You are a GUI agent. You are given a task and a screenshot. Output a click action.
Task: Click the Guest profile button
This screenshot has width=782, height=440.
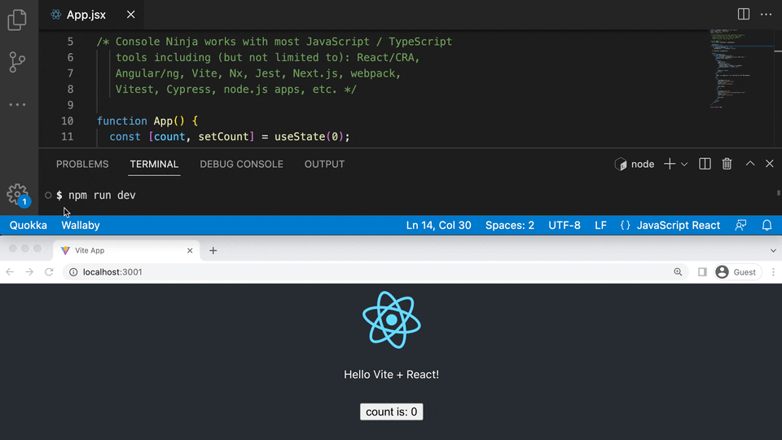pyautogui.click(x=736, y=272)
